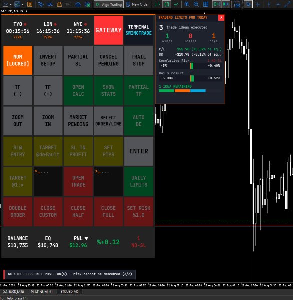The width and height of the screenshot is (293, 300).
Task: Click the Daily result gauge bar
Action: (191, 78)
